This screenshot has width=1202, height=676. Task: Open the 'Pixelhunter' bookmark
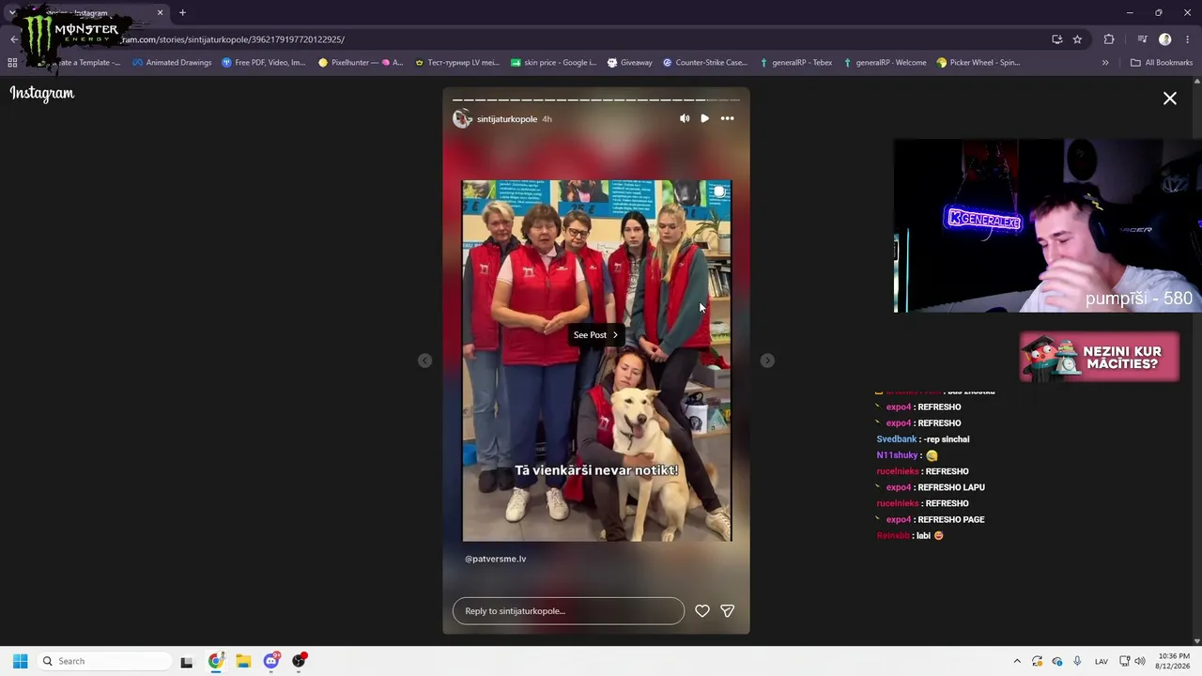(x=361, y=63)
